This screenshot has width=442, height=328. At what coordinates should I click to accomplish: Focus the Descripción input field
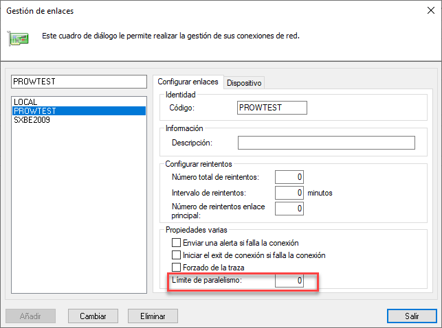[326, 143]
